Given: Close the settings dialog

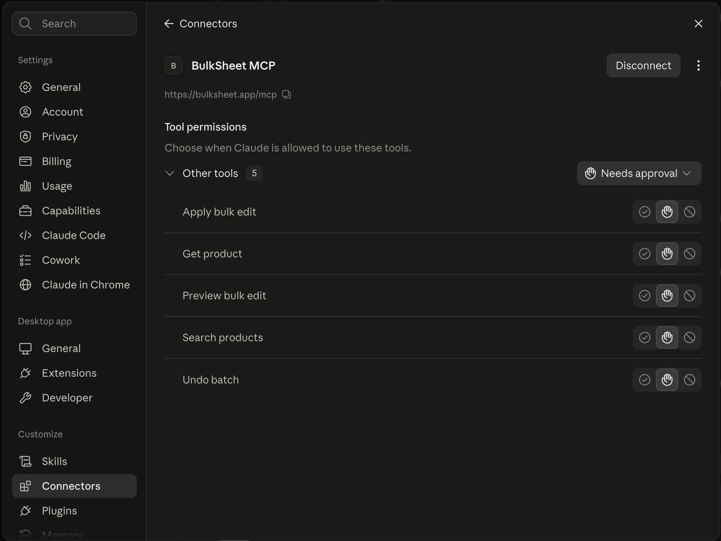Looking at the screenshot, I should [698, 24].
